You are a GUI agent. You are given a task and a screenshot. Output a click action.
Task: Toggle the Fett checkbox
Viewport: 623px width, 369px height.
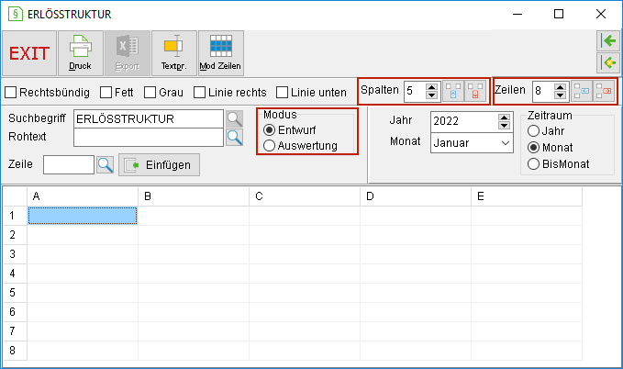coord(106,92)
